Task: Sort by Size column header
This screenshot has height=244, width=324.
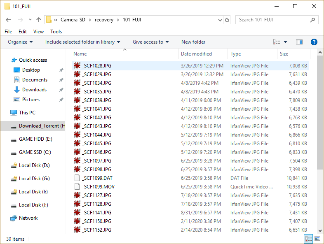Action: (x=293, y=54)
